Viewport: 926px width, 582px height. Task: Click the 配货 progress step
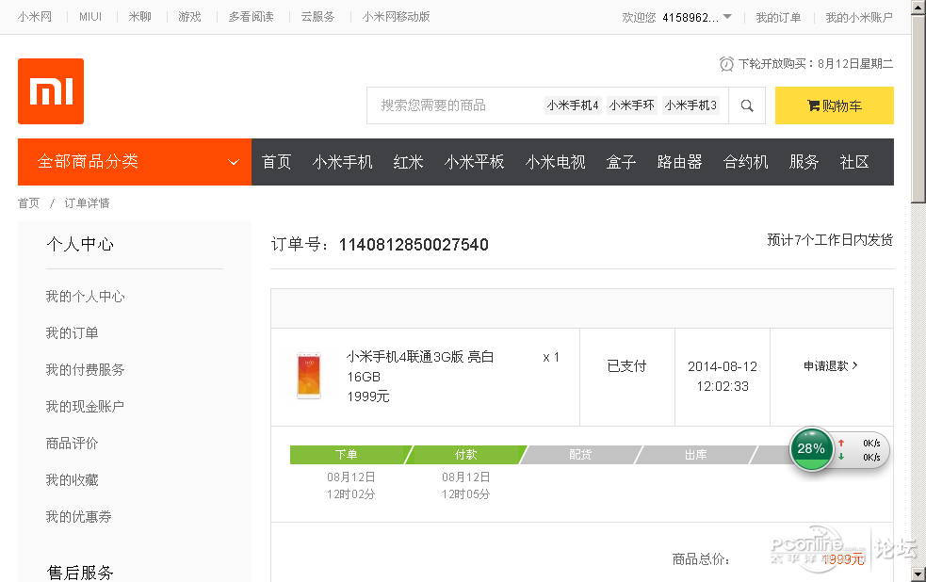[580, 455]
